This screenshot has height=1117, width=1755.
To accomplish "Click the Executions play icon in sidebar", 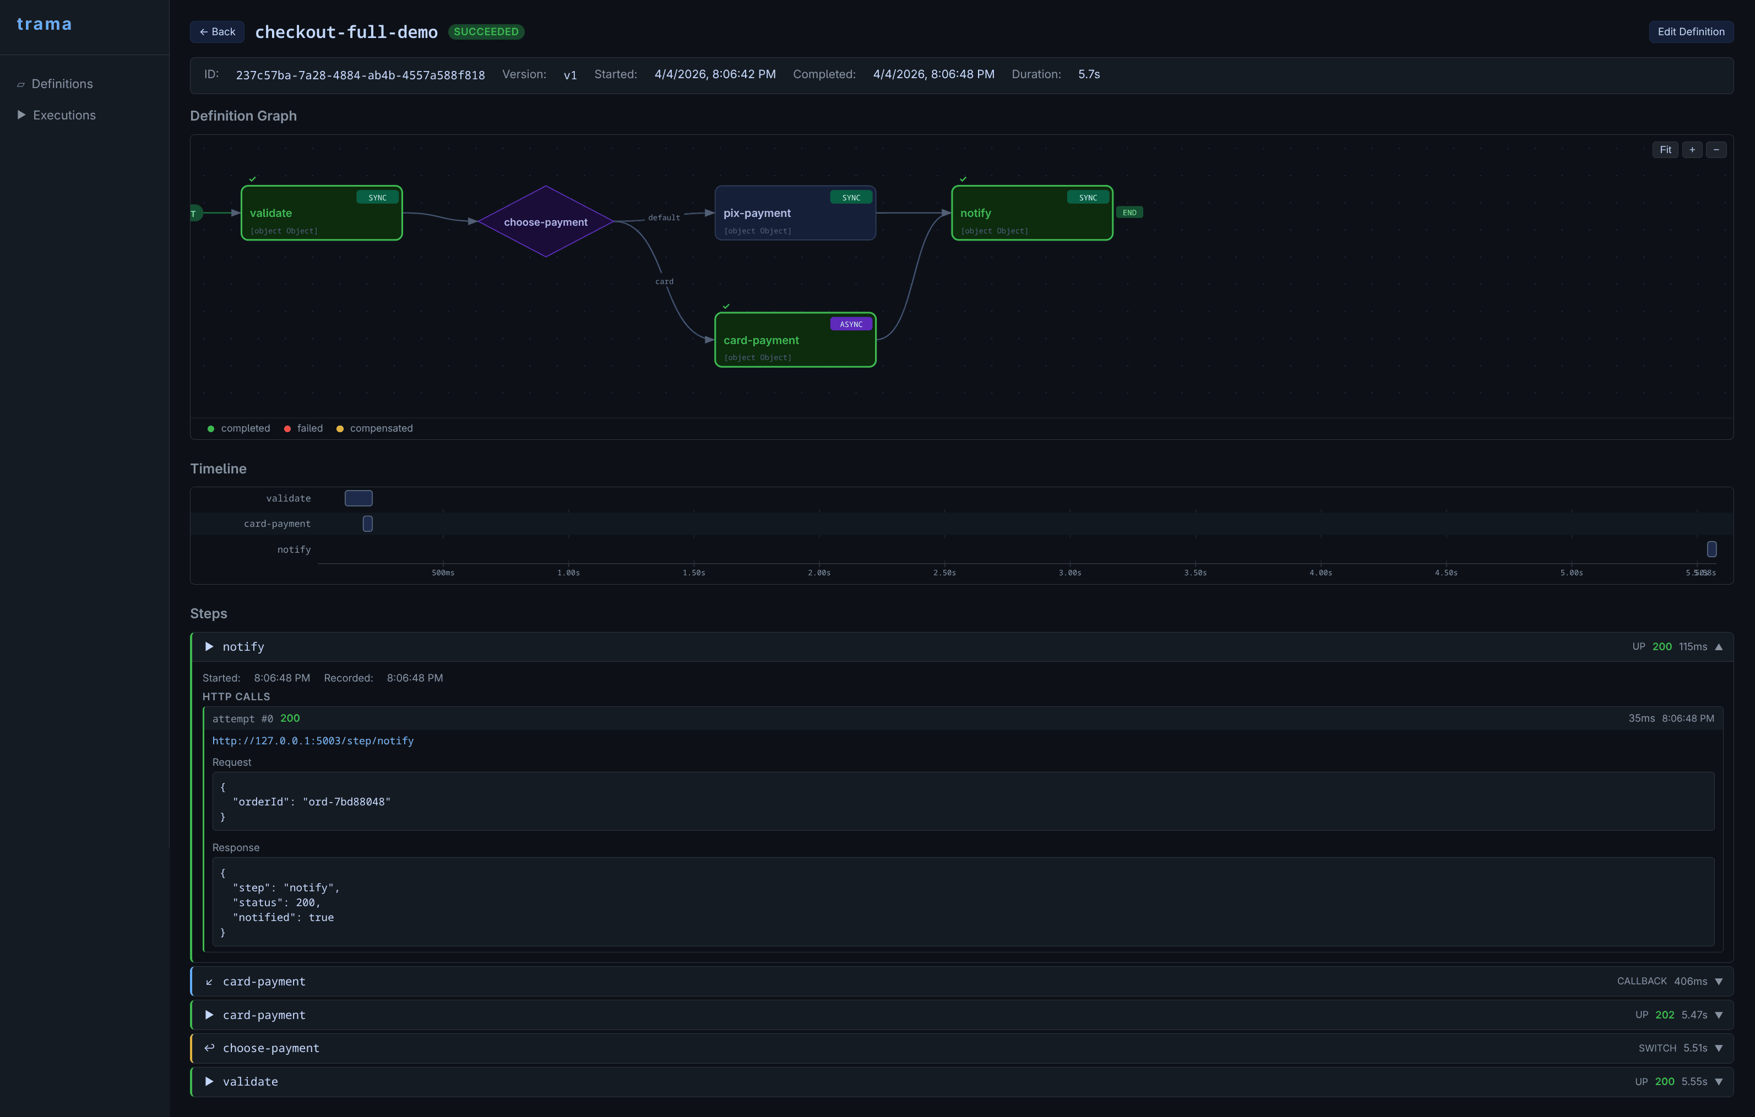I will pyautogui.click(x=21, y=115).
